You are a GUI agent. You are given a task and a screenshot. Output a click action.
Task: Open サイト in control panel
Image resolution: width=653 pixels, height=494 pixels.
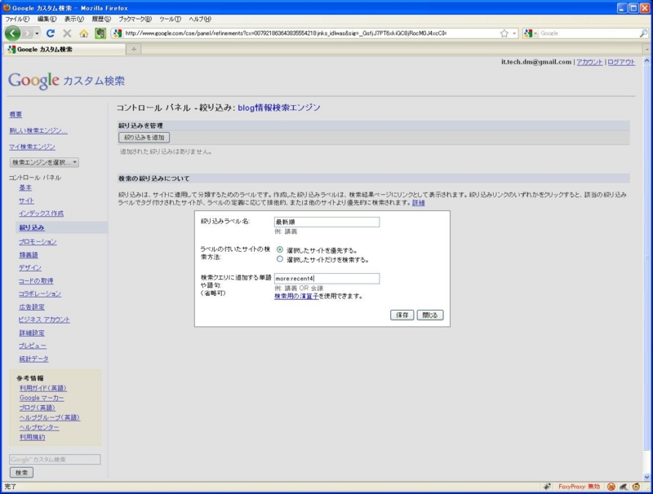26,201
